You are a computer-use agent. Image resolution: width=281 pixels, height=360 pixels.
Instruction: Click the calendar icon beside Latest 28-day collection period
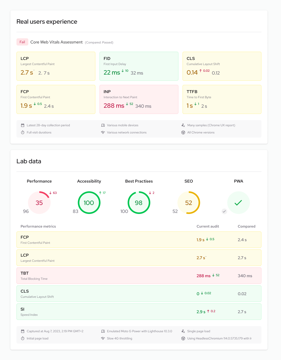point(23,125)
